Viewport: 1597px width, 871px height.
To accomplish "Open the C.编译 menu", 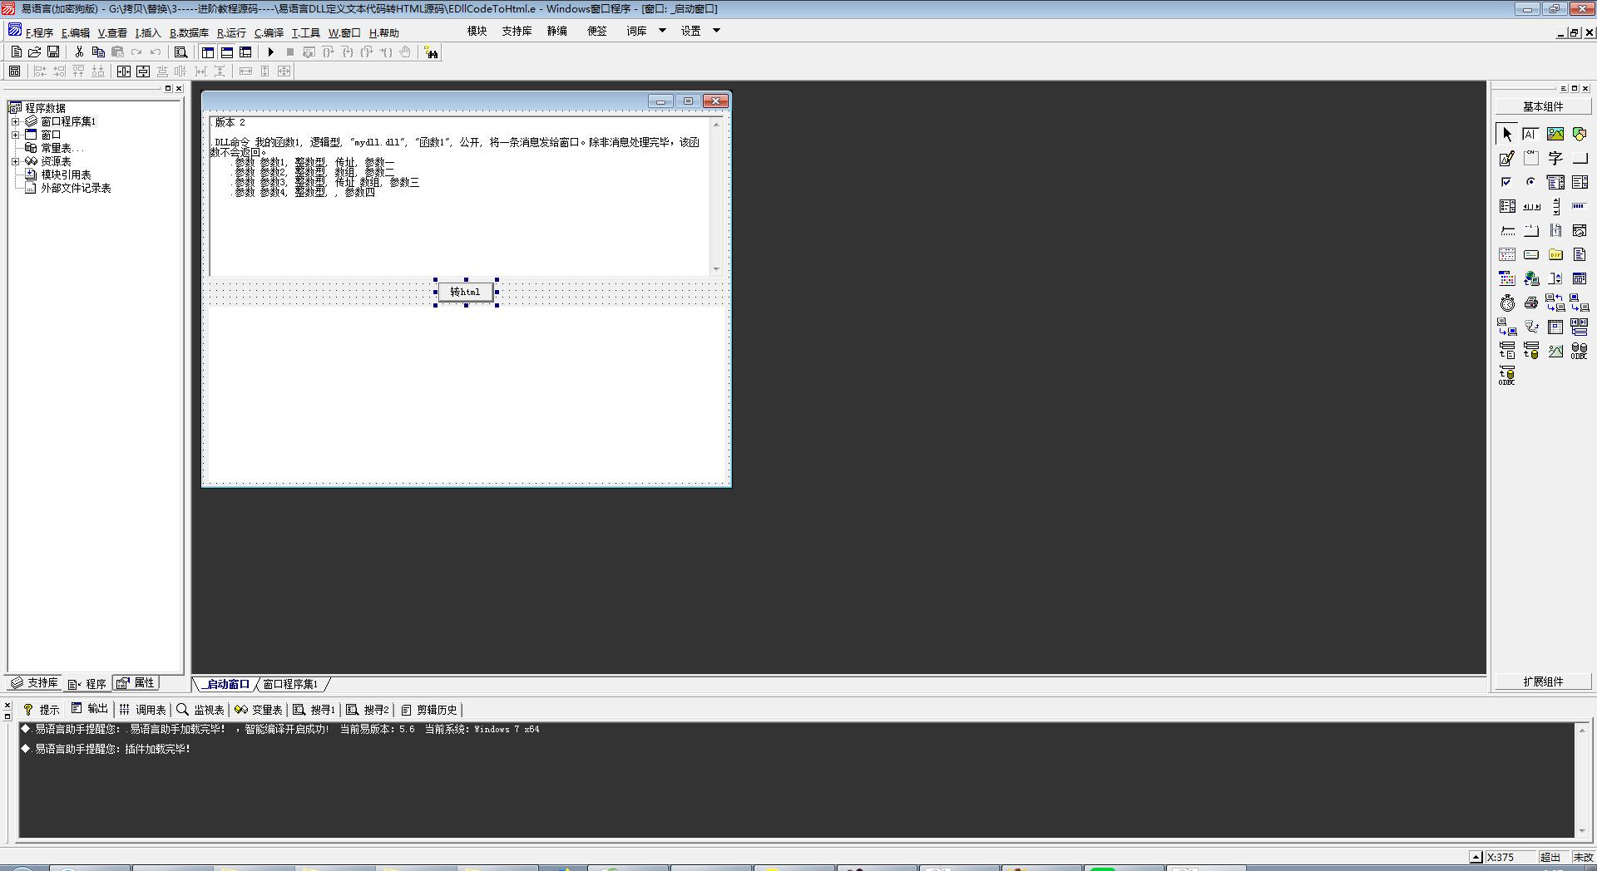I will (269, 33).
